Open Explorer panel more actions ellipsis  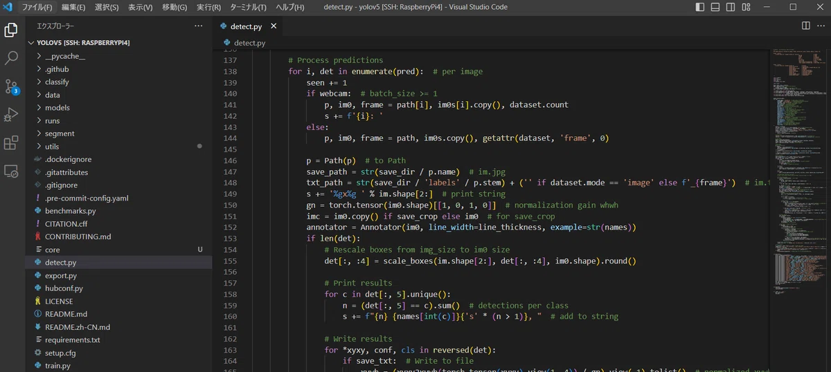pyautogui.click(x=199, y=26)
